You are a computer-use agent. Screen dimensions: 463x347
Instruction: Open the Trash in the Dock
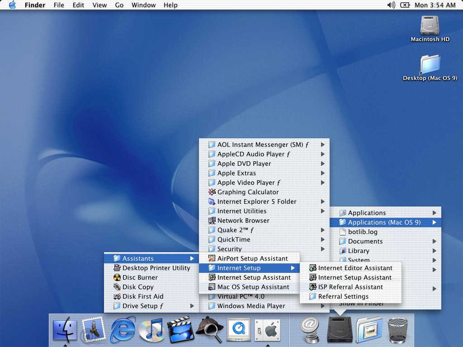coord(397,330)
